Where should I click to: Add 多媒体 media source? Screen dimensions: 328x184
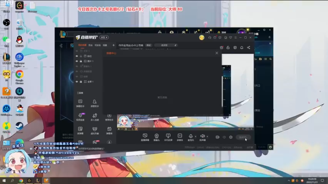180,137
